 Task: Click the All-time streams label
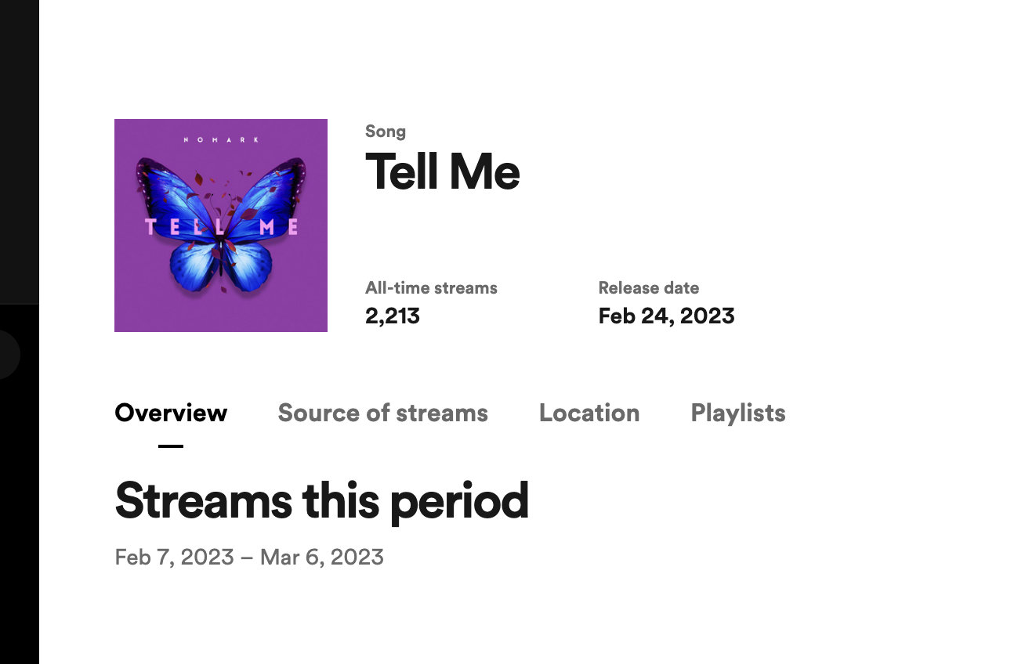(x=431, y=288)
